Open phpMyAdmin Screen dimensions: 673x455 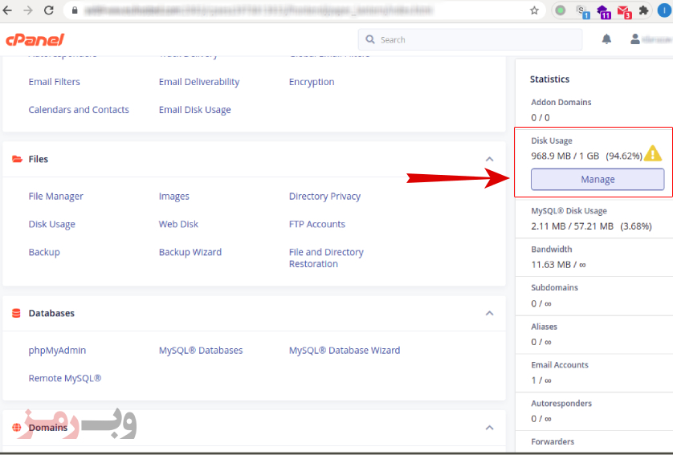tap(57, 351)
